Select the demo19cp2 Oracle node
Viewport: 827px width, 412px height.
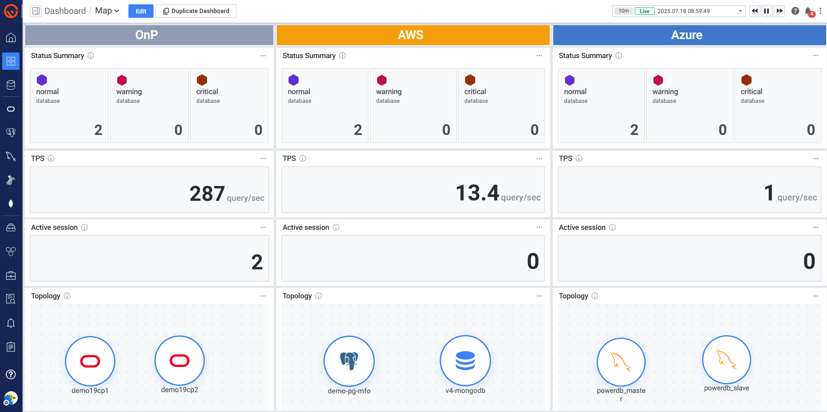(x=180, y=360)
